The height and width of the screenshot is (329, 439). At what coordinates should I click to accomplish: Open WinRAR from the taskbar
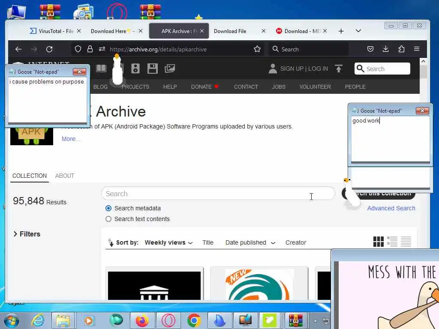point(296,320)
